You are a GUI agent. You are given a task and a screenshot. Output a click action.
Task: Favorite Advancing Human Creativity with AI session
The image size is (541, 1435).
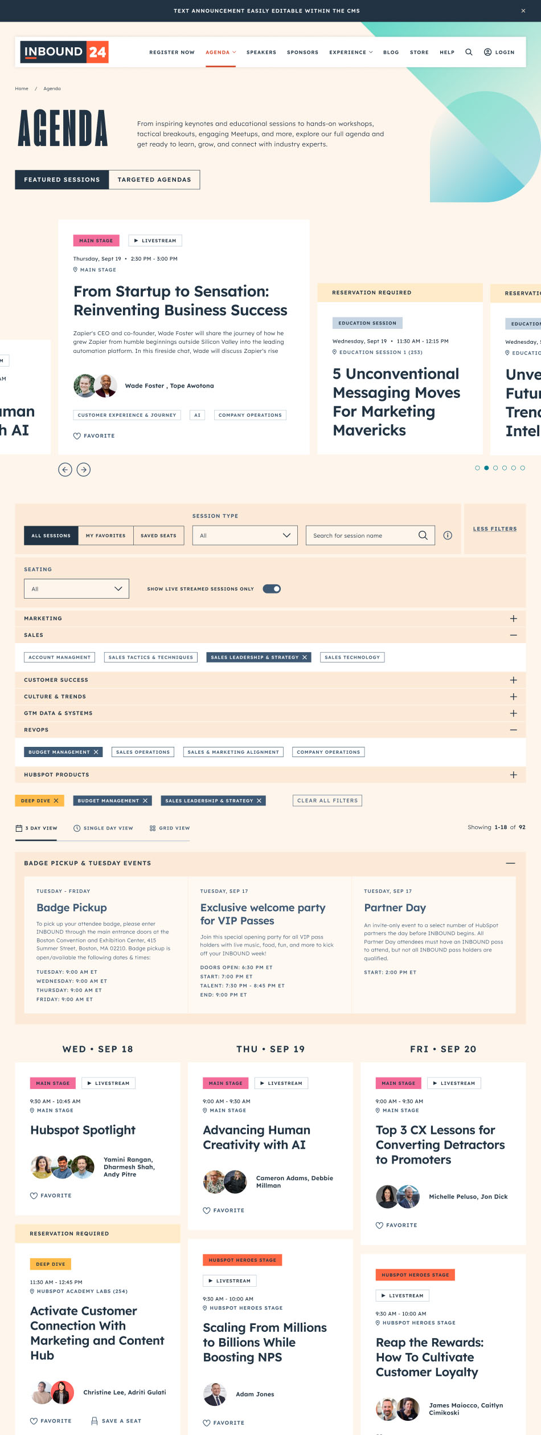tap(224, 1210)
